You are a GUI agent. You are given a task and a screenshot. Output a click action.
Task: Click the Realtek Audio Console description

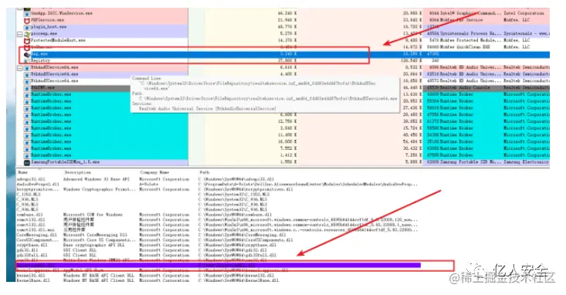pyautogui.click(x=464, y=88)
